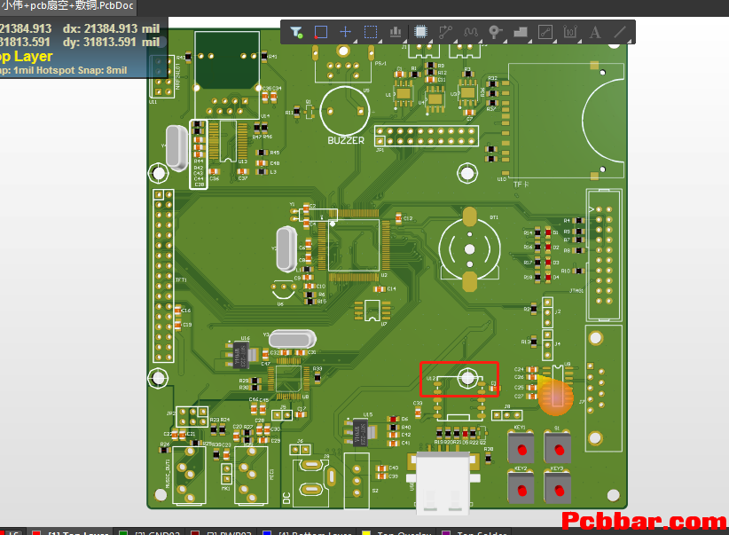This screenshot has height=535, width=729.
Task: Select the place component chip icon
Action: 420,32
